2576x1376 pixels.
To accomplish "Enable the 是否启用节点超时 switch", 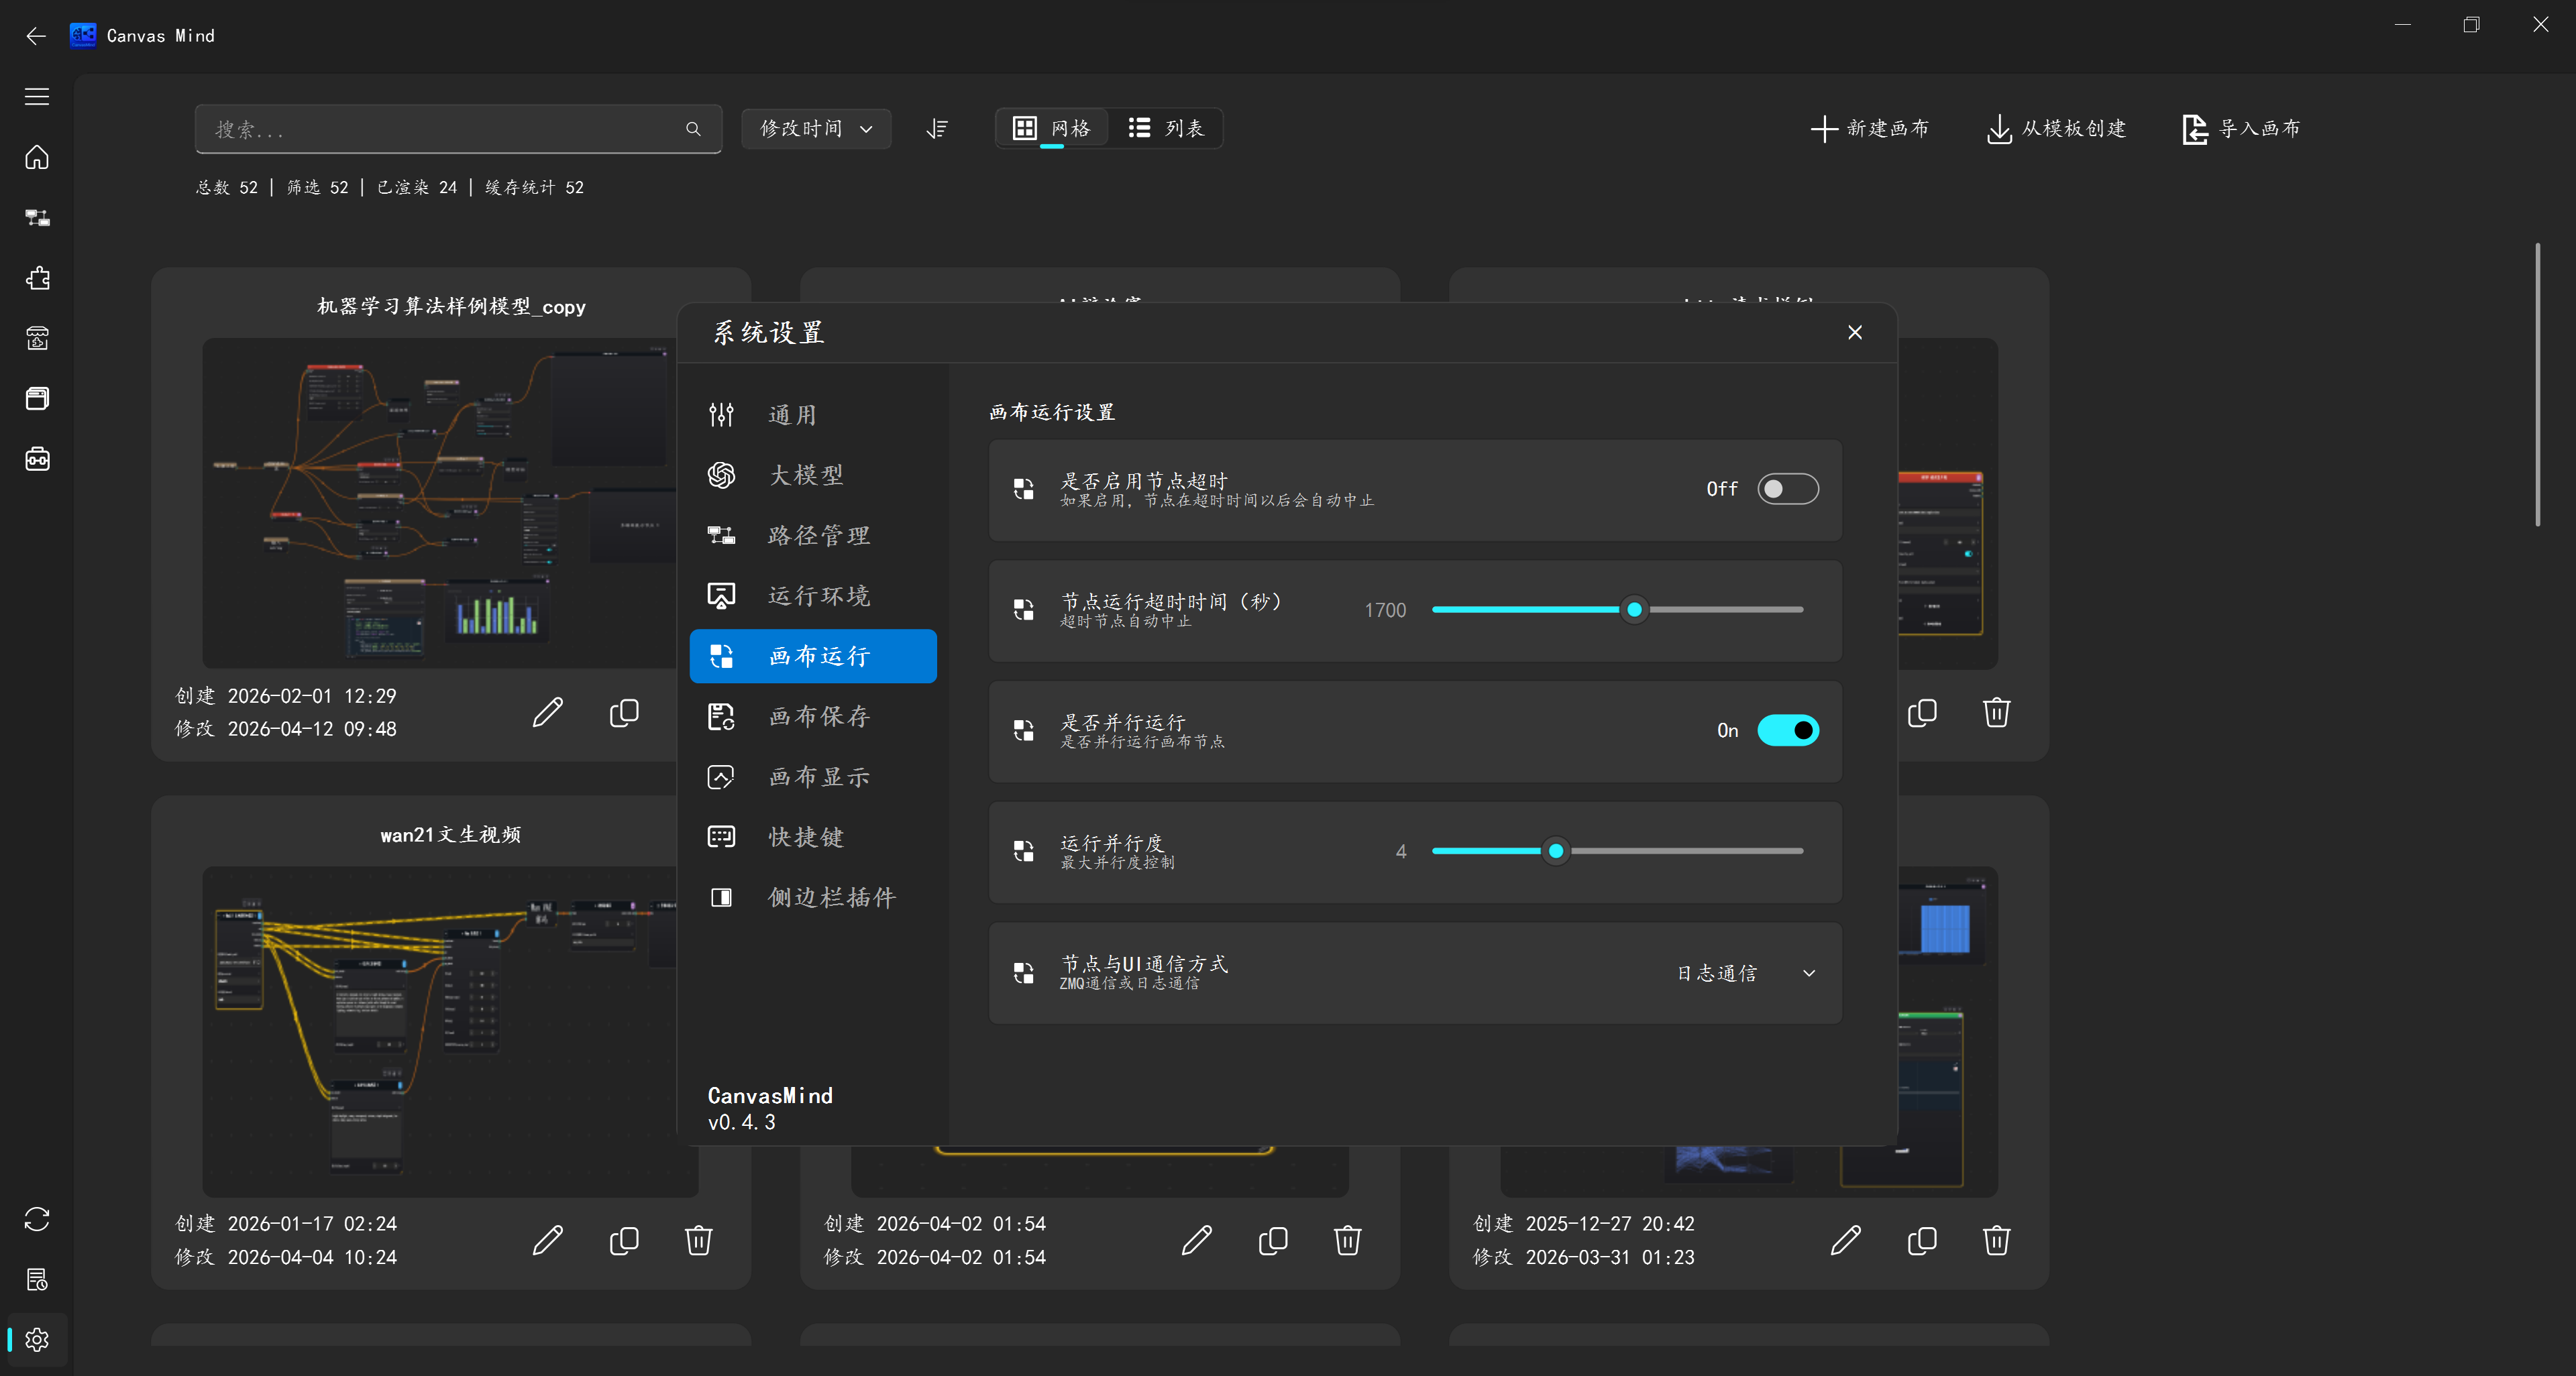I will point(1788,489).
